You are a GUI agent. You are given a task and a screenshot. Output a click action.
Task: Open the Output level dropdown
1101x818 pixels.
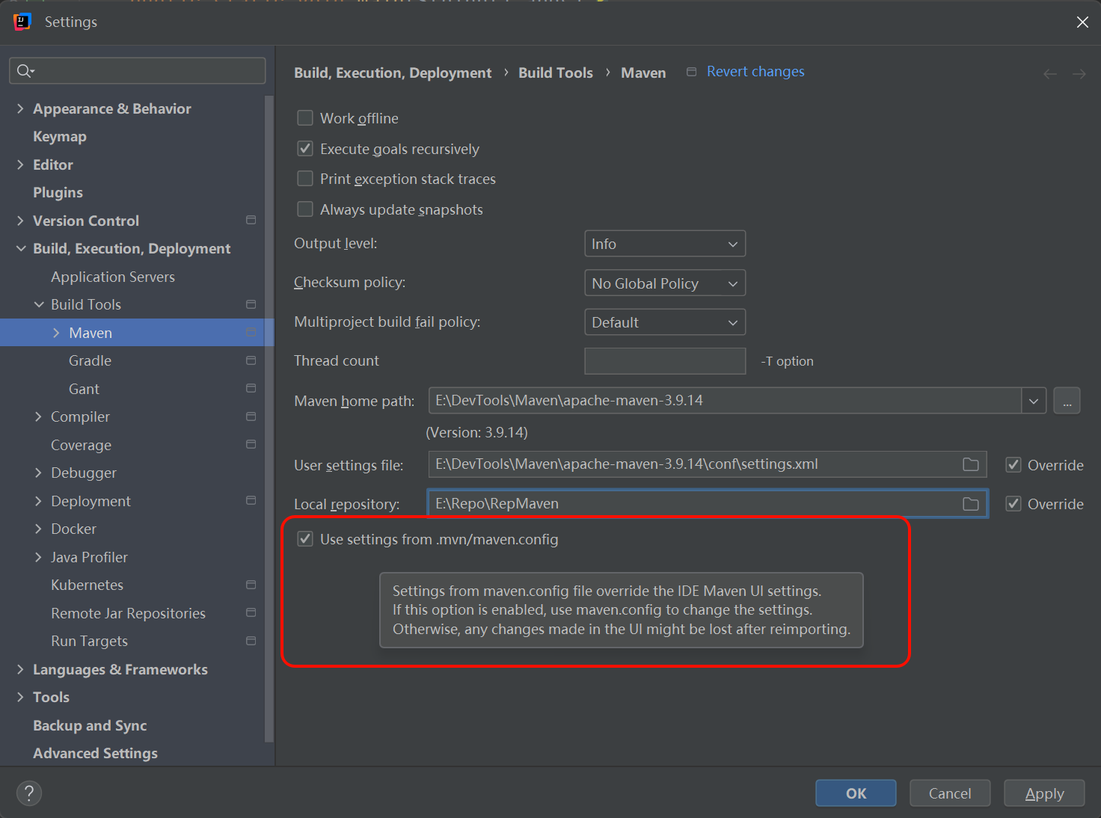pyautogui.click(x=665, y=244)
